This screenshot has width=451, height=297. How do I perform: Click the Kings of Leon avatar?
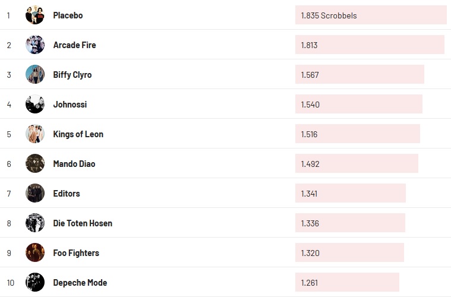tap(35, 134)
